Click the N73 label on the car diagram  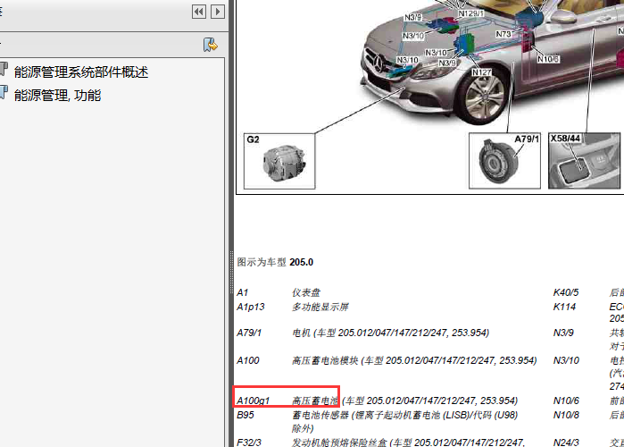[503, 34]
